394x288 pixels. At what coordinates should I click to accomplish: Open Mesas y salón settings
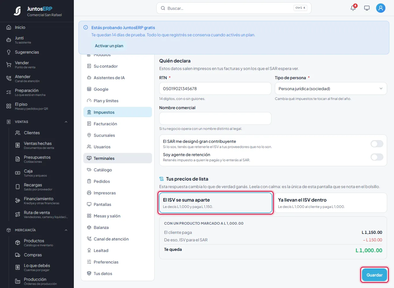tap(118, 216)
